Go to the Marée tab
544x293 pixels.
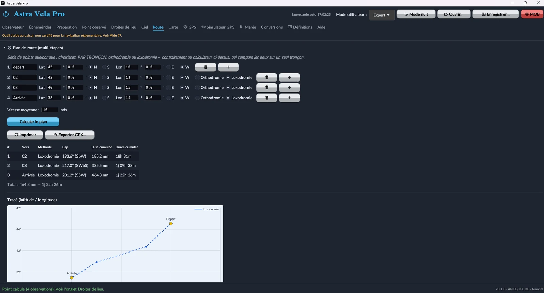(x=248, y=27)
